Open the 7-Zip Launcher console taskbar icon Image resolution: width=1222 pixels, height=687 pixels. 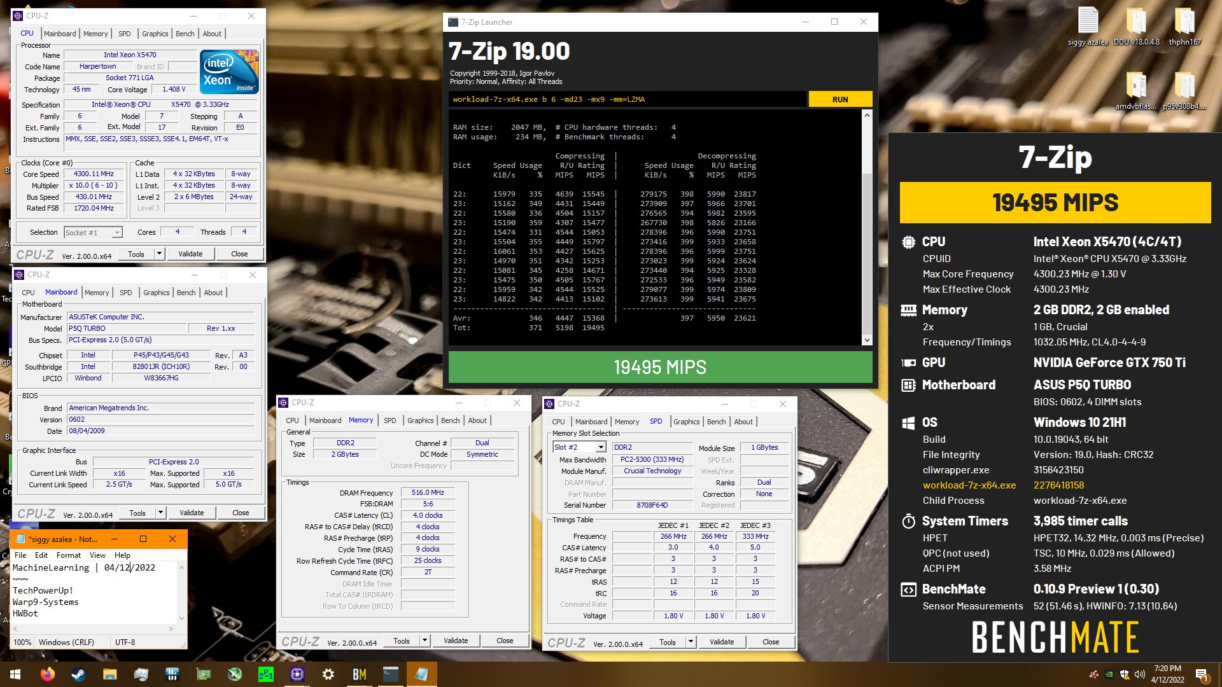tap(390, 674)
